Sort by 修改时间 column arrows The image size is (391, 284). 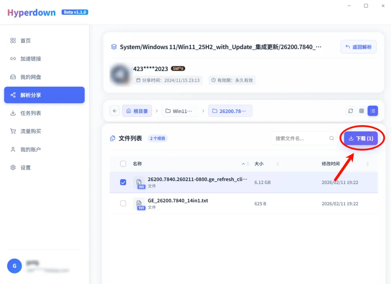click(367, 164)
